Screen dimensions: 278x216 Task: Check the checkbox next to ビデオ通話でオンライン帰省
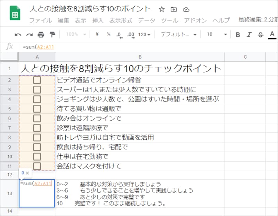pyautogui.click(x=37, y=80)
